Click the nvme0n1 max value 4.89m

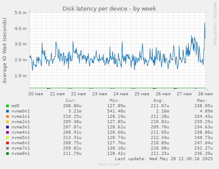[x=206, y=111]
